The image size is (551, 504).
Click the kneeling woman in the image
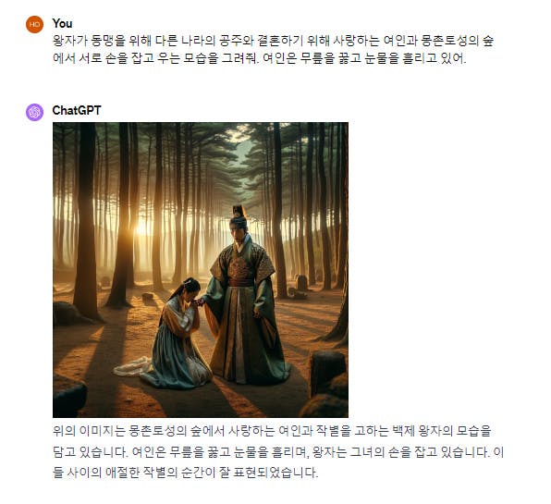(174, 334)
